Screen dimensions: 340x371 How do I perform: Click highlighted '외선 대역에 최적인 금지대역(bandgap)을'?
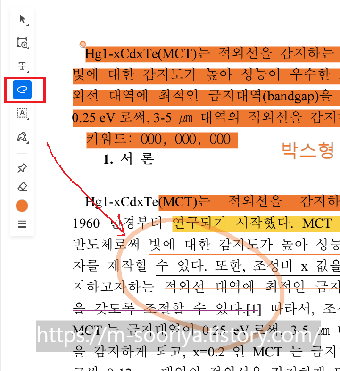click(x=202, y=96)
